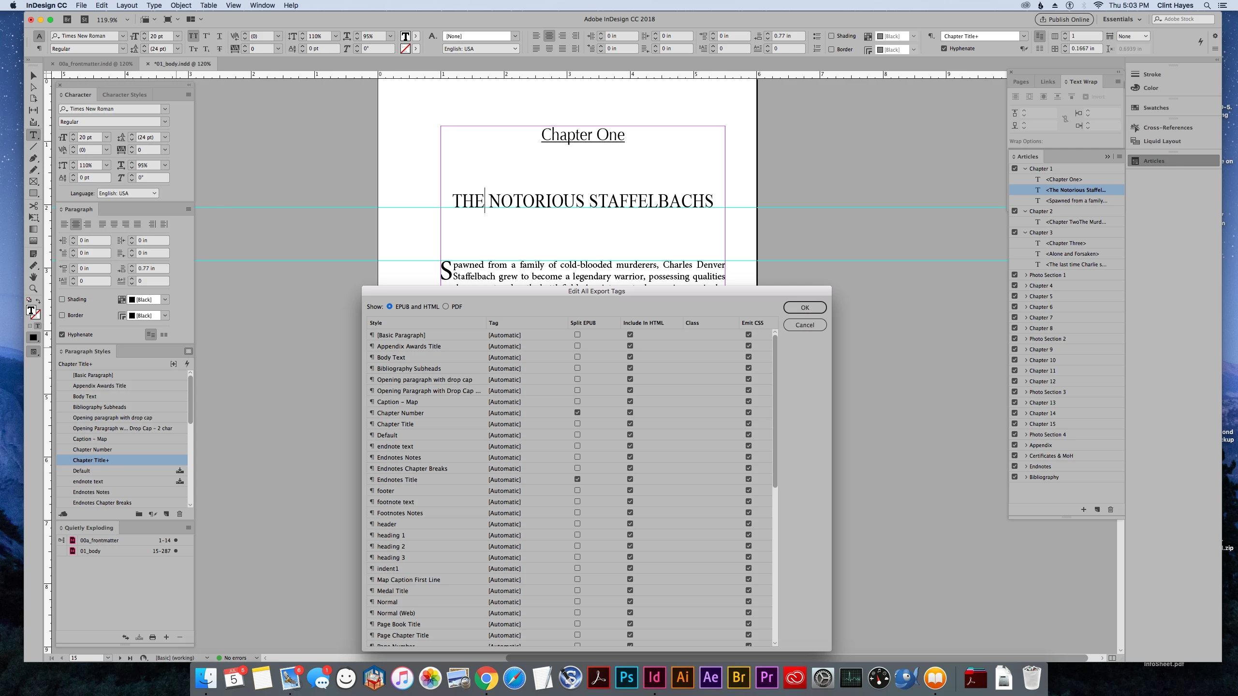Image resolution: width=1238 pixels, height=696 pixels.
Task: Select the PDF radio button
Action: click(445, 306)
